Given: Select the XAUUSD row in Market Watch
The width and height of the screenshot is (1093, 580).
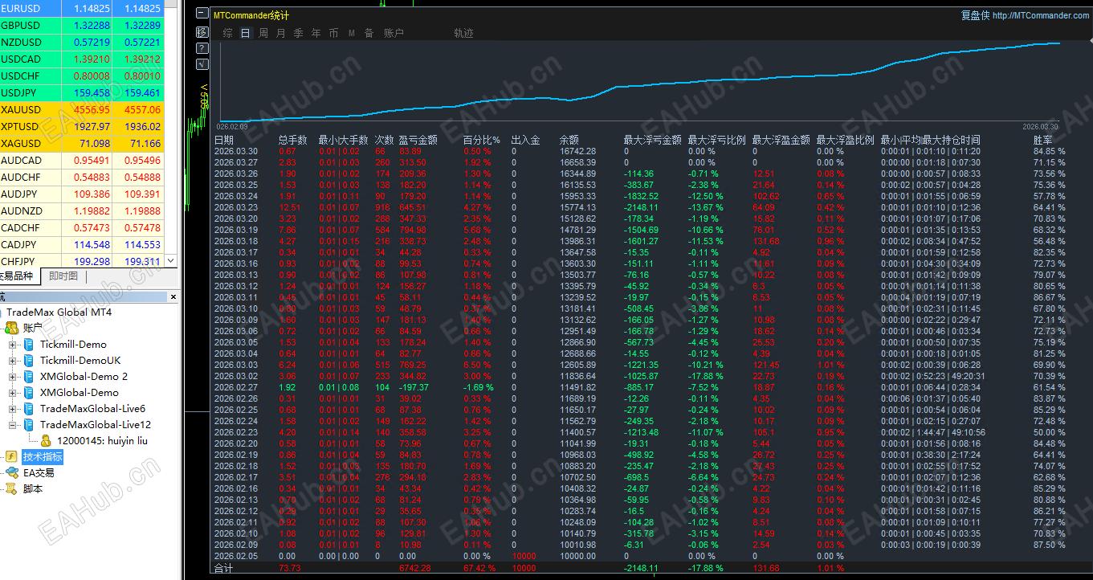Looking at the screenshot, I should pos(81,109).
